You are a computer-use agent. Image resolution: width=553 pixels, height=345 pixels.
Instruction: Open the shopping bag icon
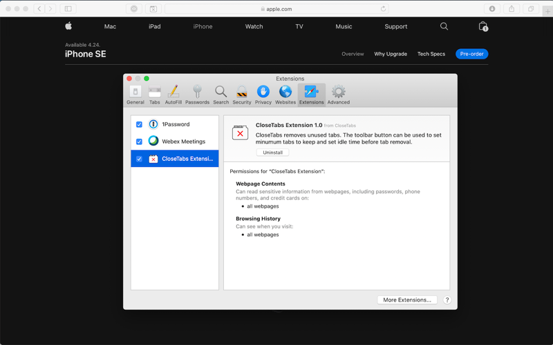[482, 26]
